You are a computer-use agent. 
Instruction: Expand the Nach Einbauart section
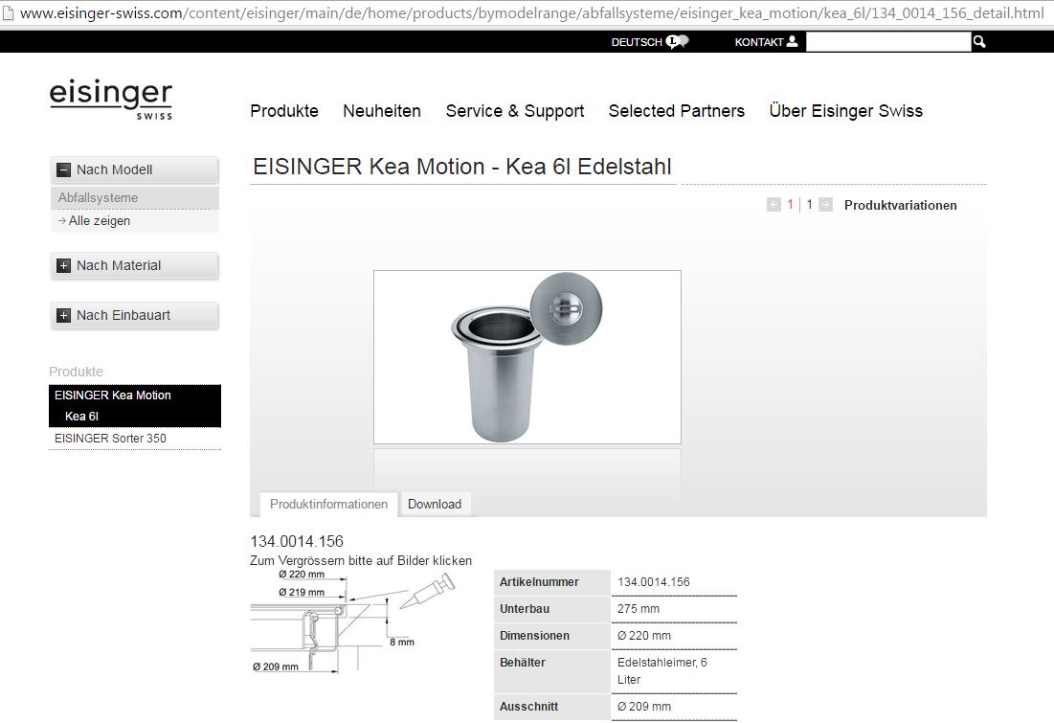pos(63,315)
